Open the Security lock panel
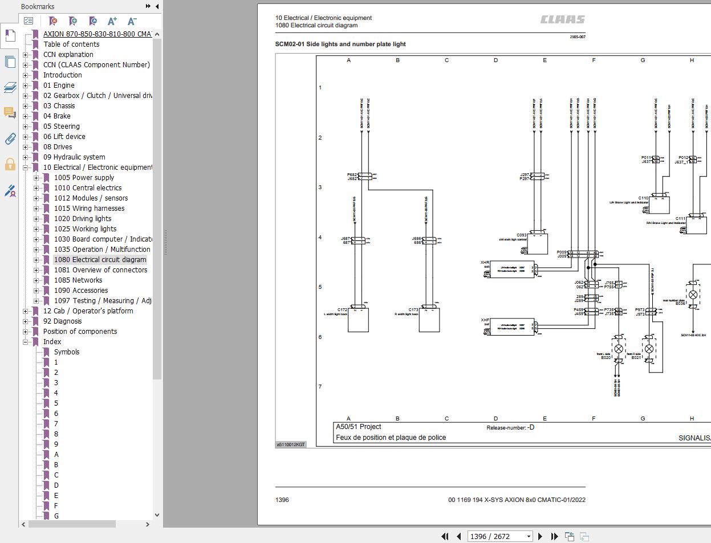Screen dimensions: 711x543 [10, 165]
